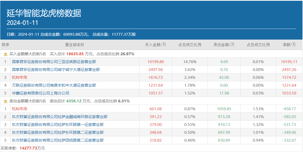Click buy amount 1051.57
This screenshot has height=152, width=303.
(x=155, y=93)
